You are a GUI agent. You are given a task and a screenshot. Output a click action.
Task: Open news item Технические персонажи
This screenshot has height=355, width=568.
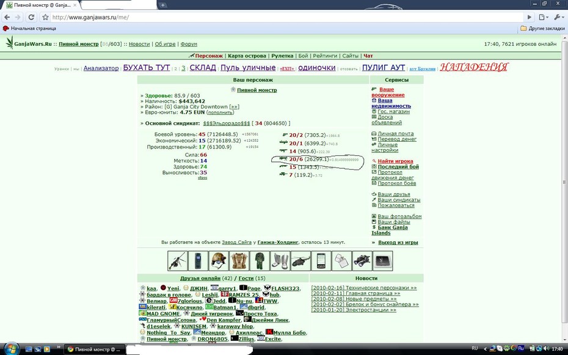pyautogui.click(x=364, y=288)
